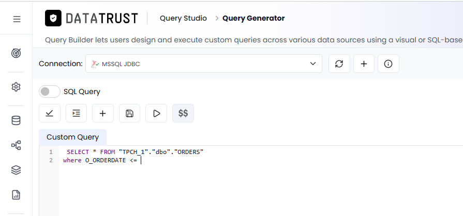The width and height of the screenshot is (463, 216).
Task: Click the Connection: label
Action: tap(61, 64)
